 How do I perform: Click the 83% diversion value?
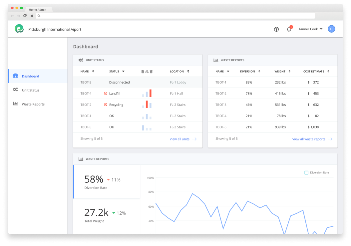[x=249, y=82]
